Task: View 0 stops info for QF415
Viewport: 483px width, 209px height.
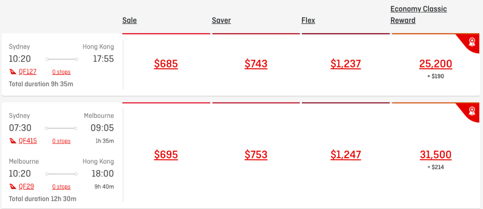Action: click(61, 141)
